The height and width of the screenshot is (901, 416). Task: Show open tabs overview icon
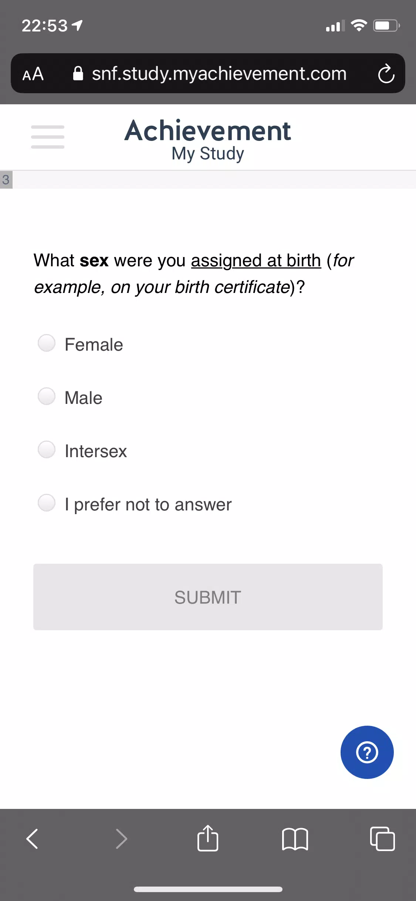tap(382, 838)
